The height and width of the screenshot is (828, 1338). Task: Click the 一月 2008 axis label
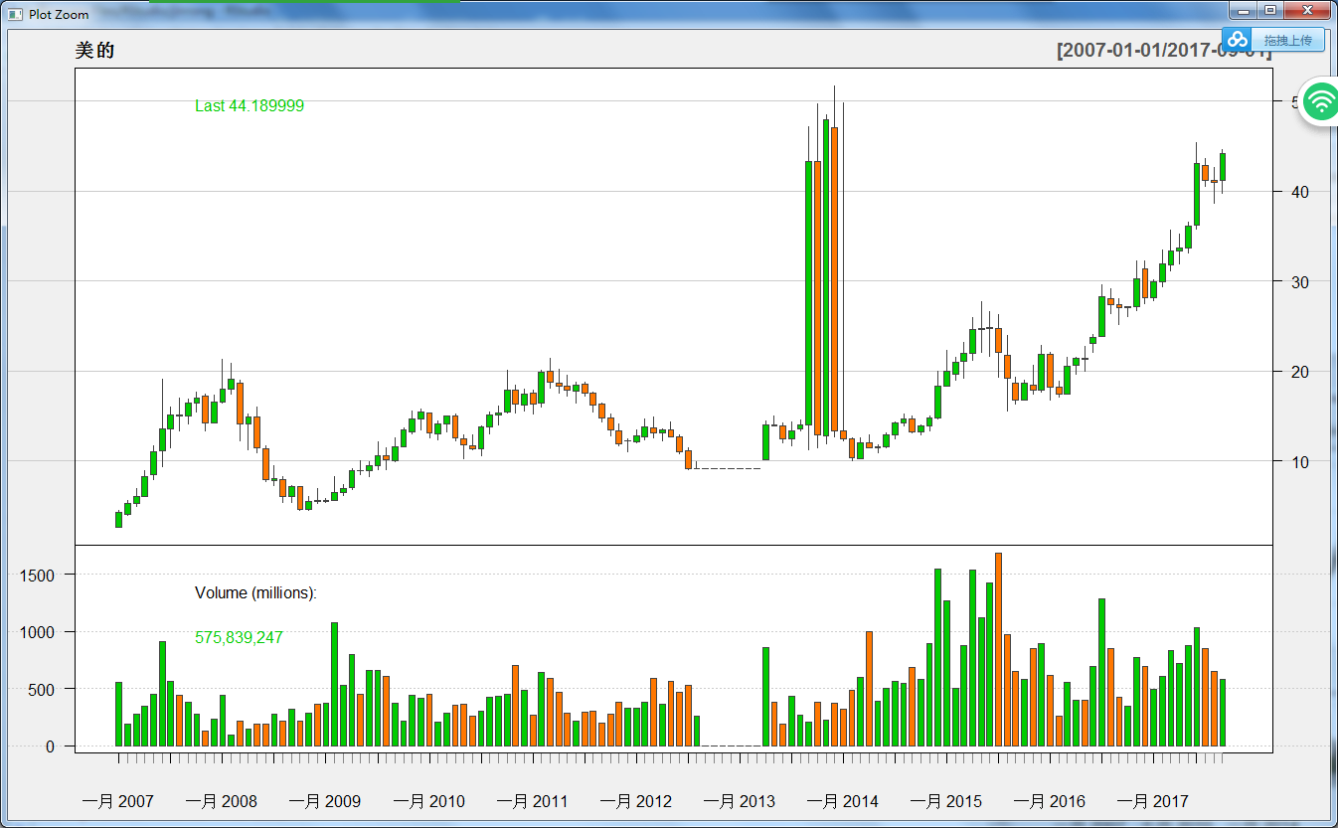point(222,801)
